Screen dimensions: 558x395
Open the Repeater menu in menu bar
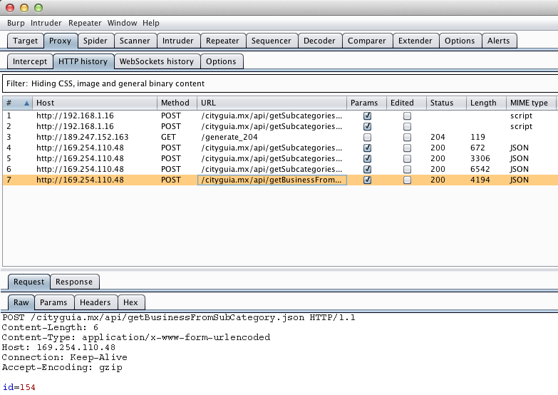click(85, 23)
